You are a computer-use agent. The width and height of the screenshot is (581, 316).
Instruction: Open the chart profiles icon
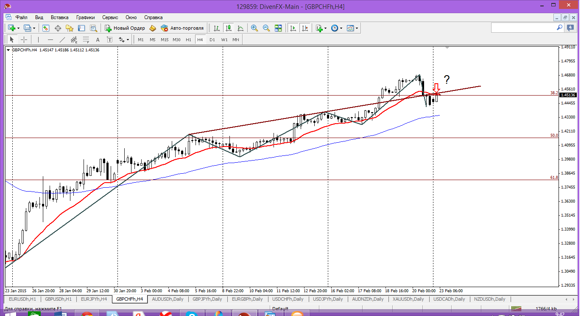pyautogui.click(x=27, y=28)
